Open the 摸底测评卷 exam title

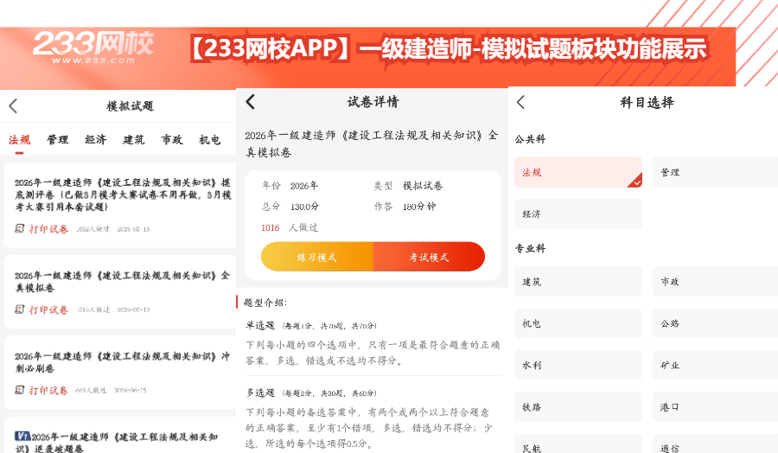coord(123,195)
